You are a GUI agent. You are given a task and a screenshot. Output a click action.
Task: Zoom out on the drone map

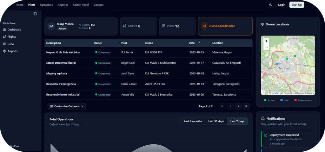pyautogui.click(x=267, y=47)
